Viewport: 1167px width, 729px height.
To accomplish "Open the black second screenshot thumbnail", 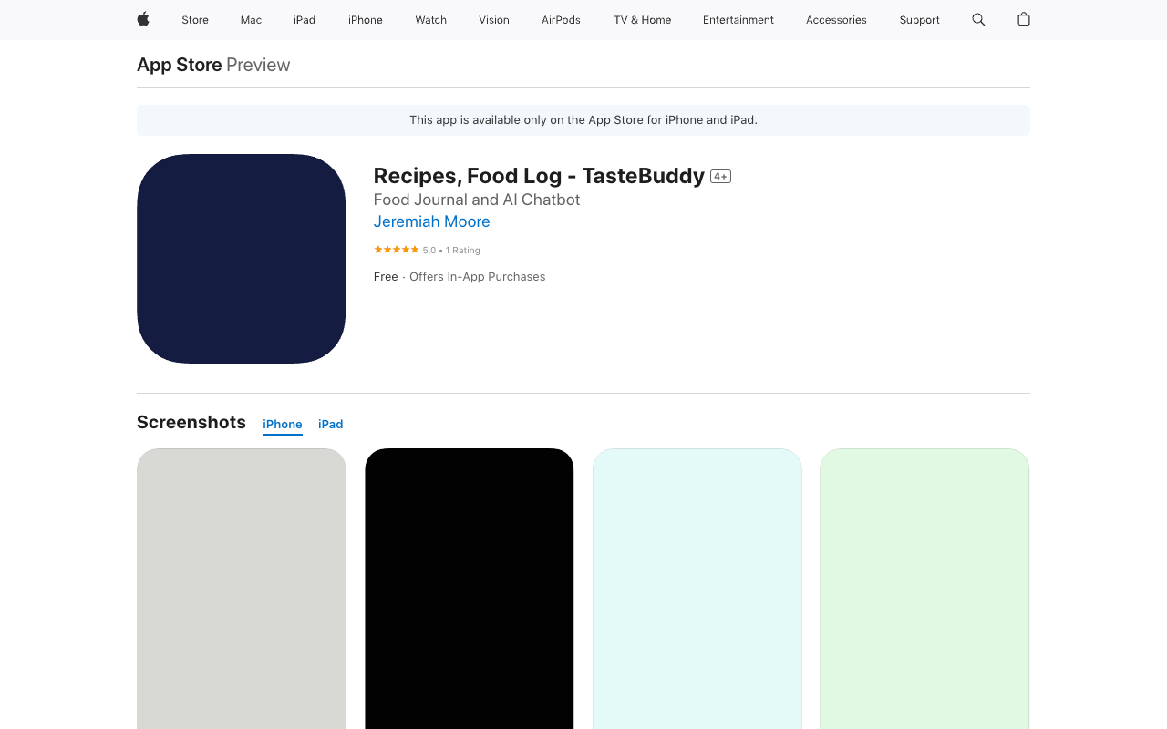I will coord(470,589).
